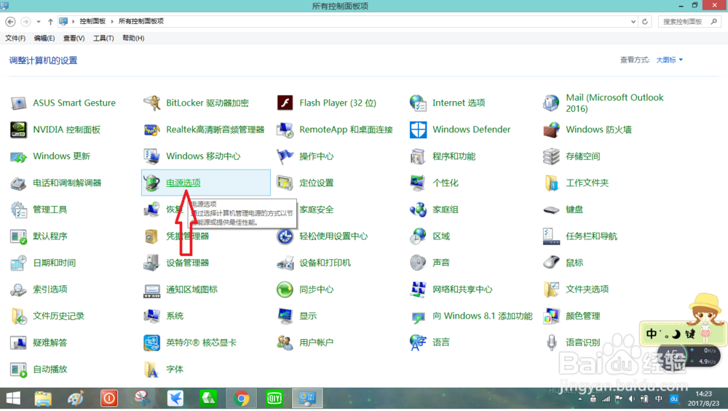
Task: Open BitLocker drive encryption icon
Action: coord(152,103)
